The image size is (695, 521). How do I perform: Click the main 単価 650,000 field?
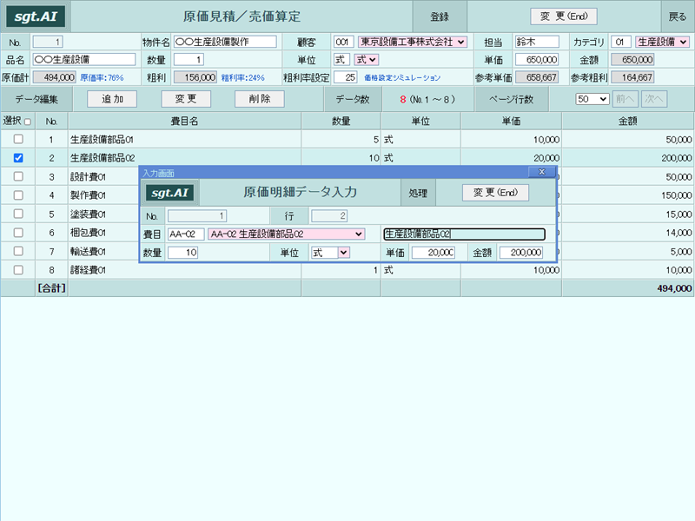tap(537, 59)
